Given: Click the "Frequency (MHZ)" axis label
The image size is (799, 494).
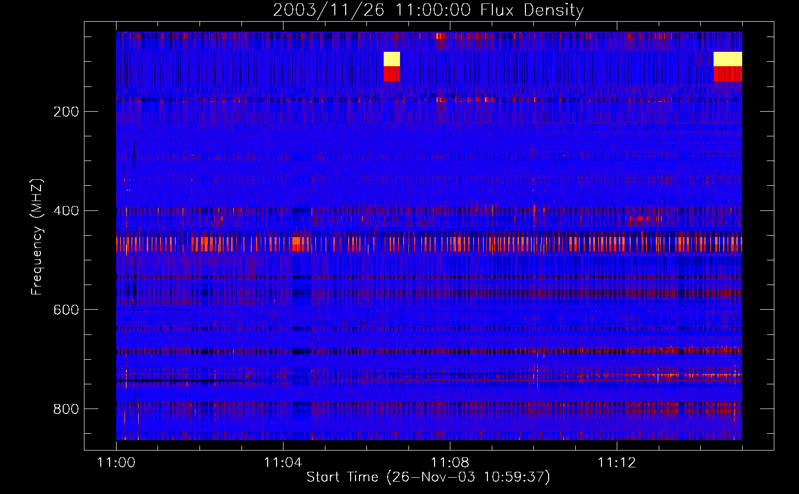Looking at the screenshot, I should (x=37, y=237).
